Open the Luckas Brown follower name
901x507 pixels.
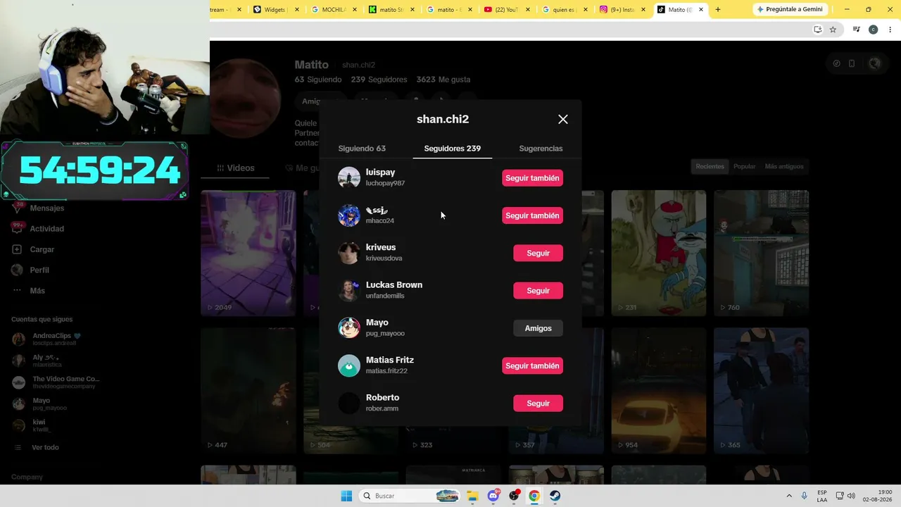click(394, 285)
